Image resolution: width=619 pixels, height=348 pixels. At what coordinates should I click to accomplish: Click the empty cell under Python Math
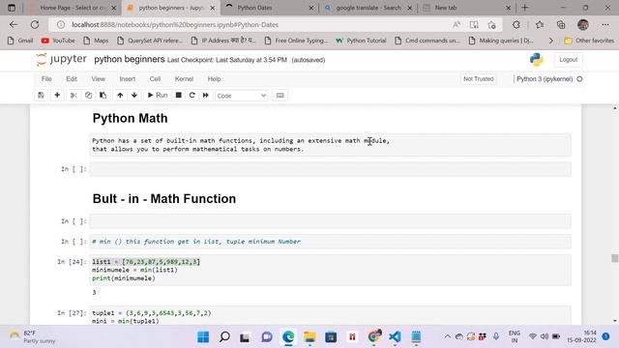click(330, 169)
